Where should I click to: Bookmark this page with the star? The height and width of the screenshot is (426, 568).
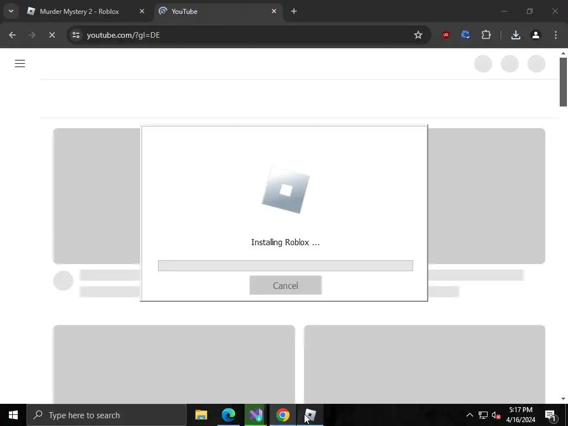pos(418,35)
